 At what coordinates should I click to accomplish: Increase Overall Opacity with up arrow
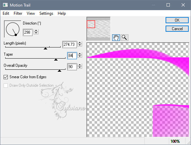(80, 65)
